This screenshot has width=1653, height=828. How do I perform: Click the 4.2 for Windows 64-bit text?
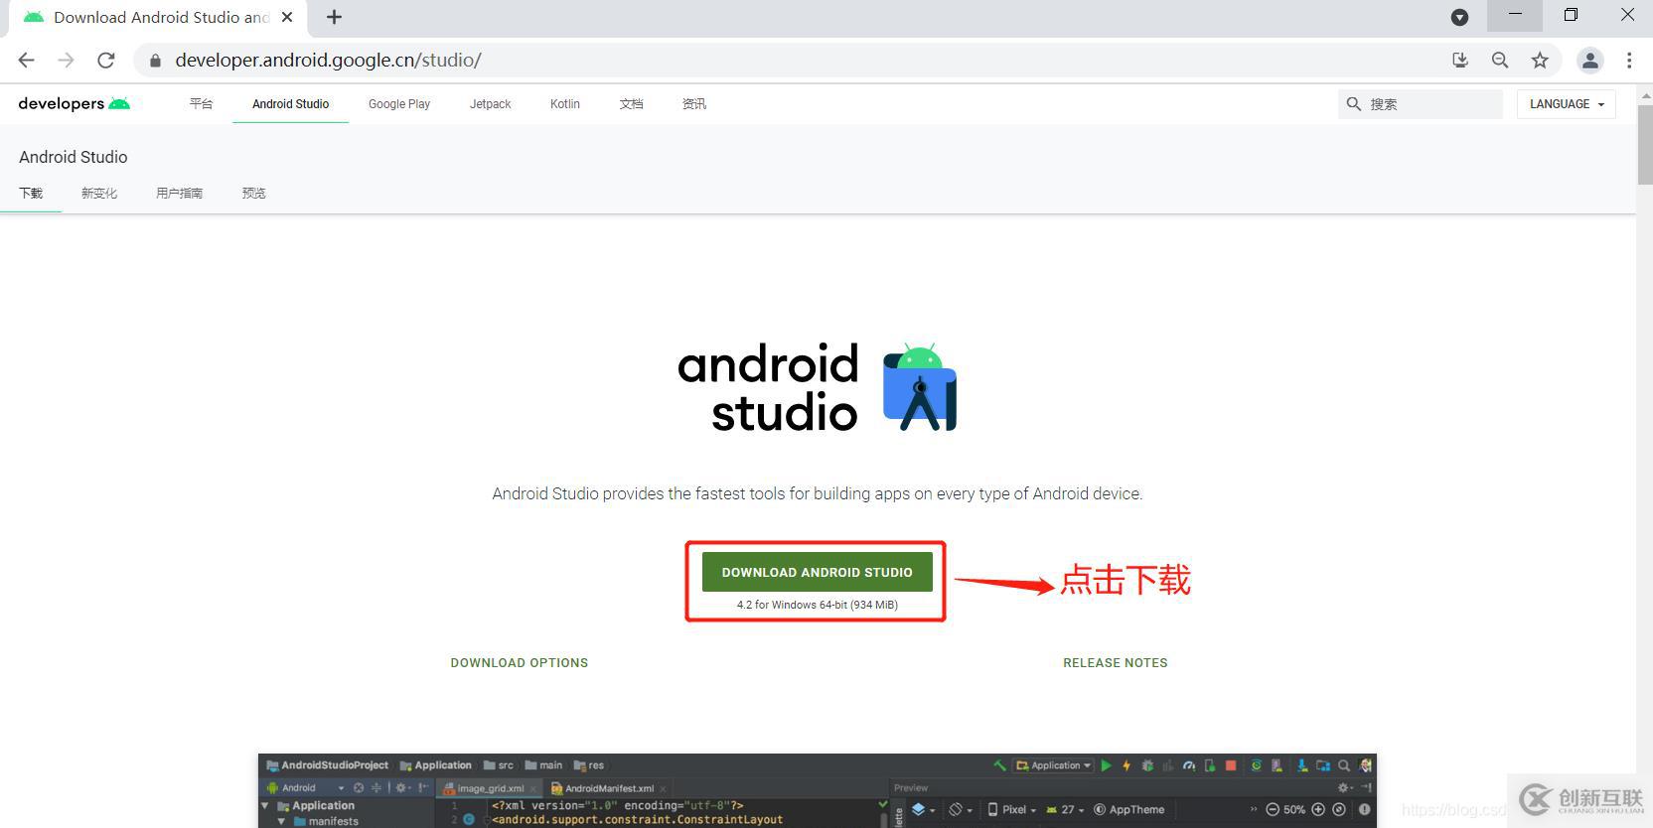(818, 605)
